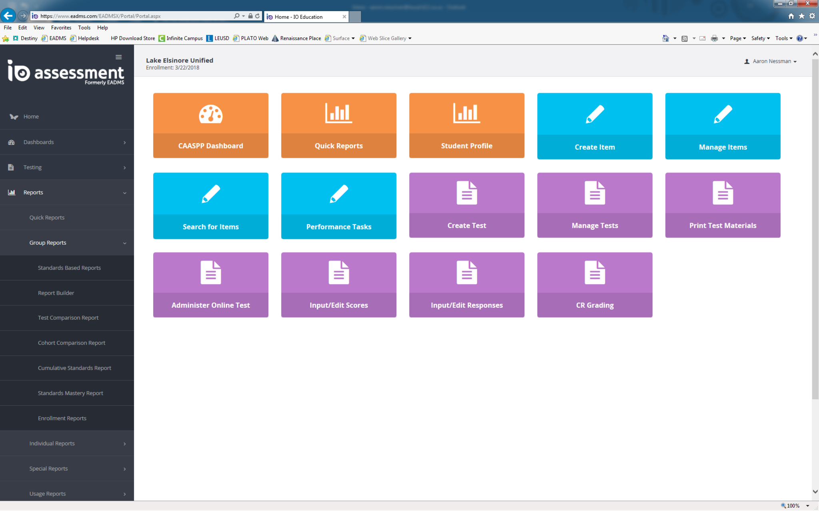Screen dimensions: 819x511
Task: Open the Favorites menu
Action: [x=61, y=28]
